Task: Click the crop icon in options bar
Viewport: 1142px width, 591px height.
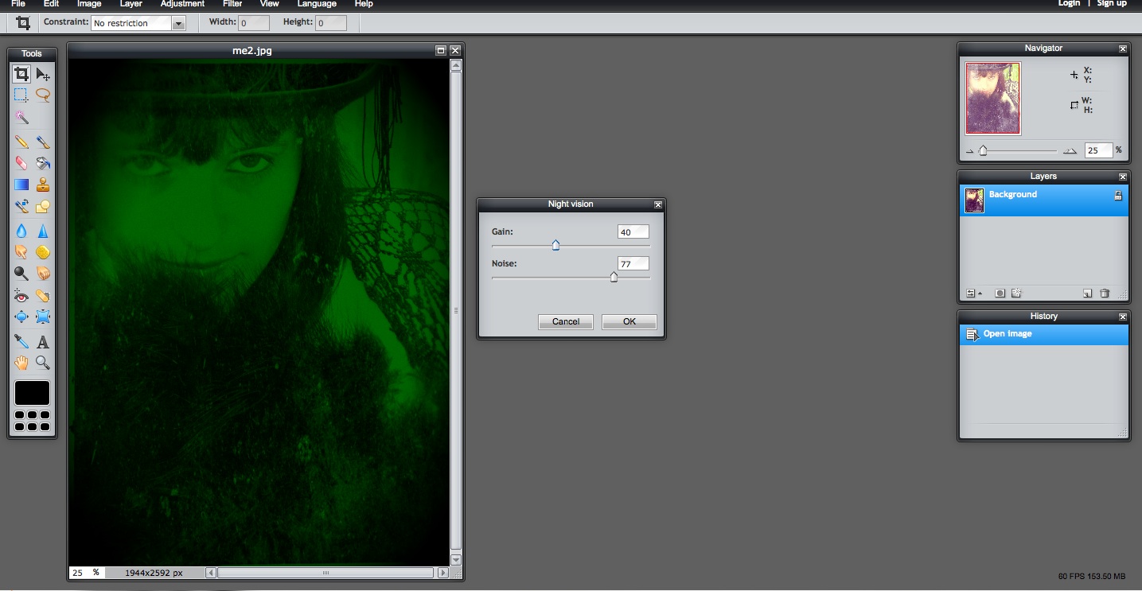Action: point(23,23)
